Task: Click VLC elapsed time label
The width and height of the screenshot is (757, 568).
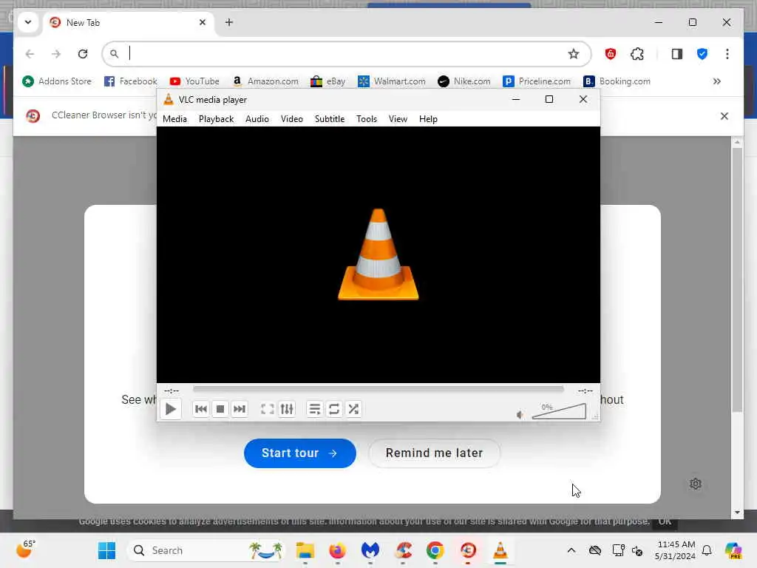Action: point(172,390)
